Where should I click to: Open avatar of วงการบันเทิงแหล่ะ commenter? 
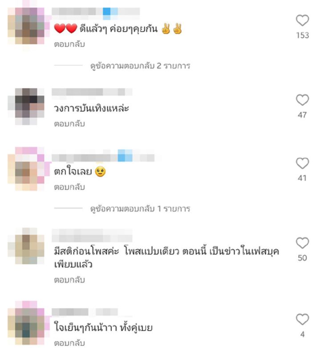point(26,107)
